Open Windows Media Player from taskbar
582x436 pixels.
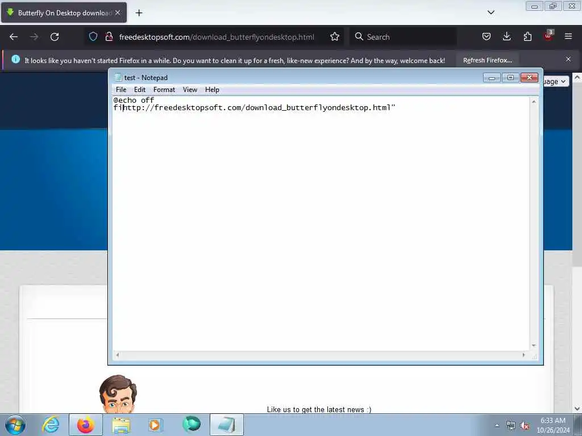(155, 425)
